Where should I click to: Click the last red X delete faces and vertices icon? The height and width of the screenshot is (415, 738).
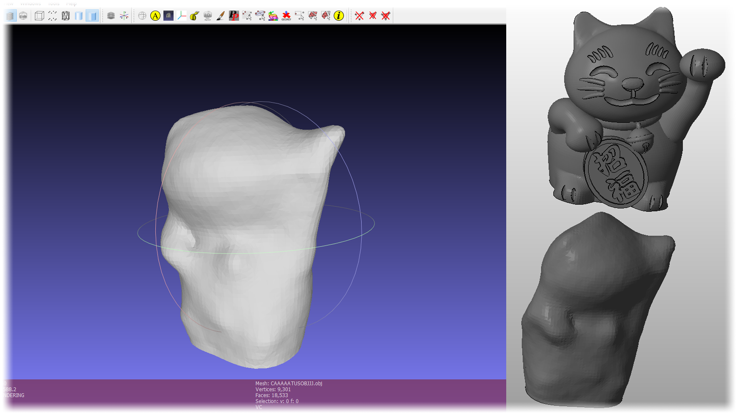tap(386, 16)
